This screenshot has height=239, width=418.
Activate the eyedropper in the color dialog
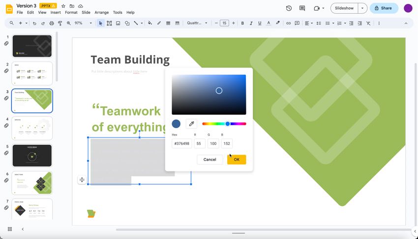click(x=191, y=124)
